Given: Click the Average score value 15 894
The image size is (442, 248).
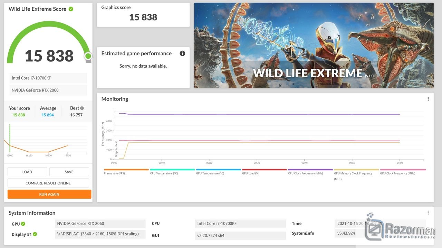Looking at the screenshot, I should pos(48,115).
